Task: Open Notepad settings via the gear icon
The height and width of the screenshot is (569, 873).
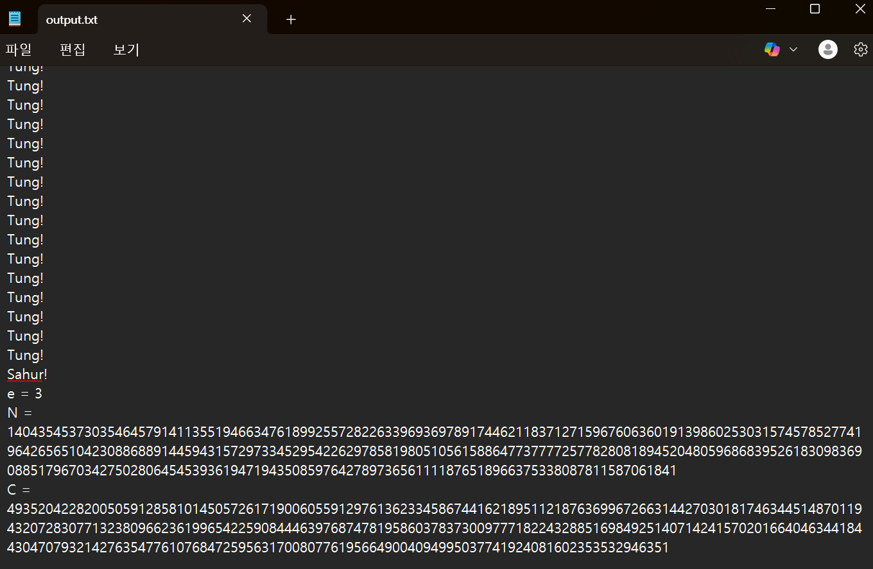Action: [x=860, y=49]
